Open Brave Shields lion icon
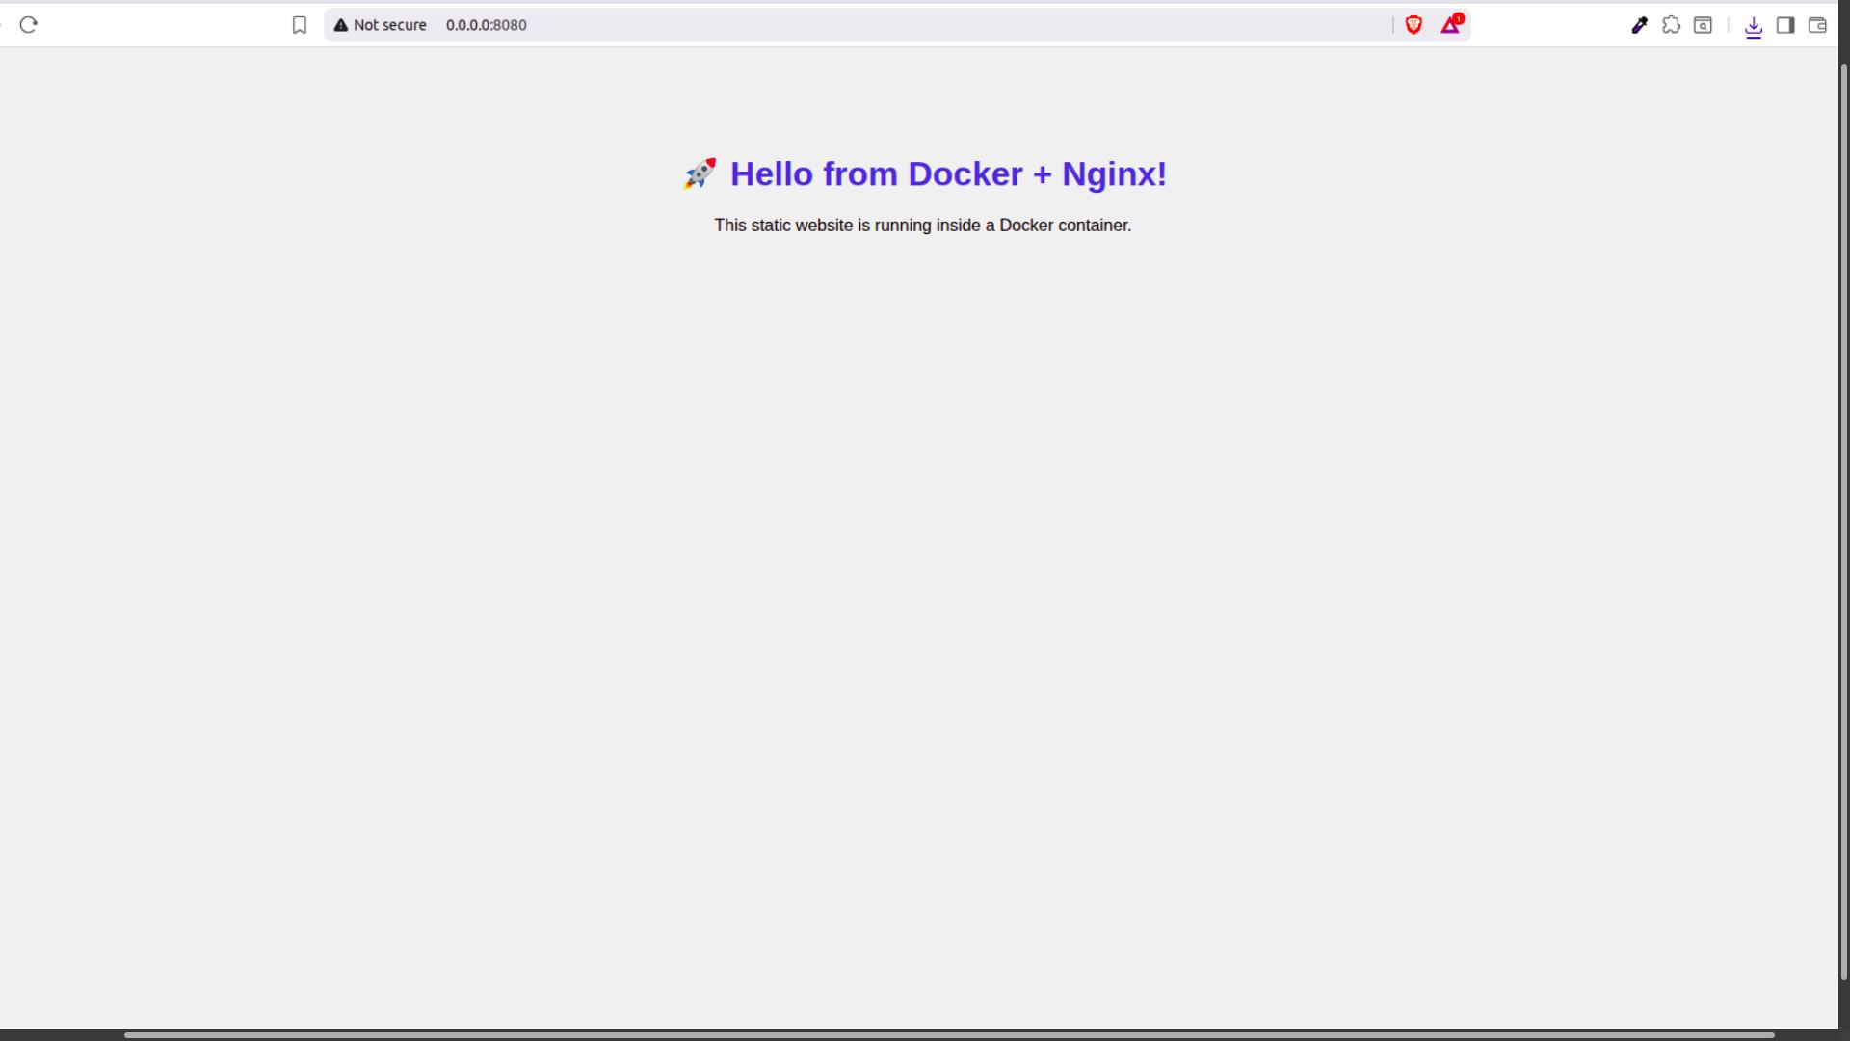The height and width of the screenshot is (1041, 1850). click(1414, 25)
